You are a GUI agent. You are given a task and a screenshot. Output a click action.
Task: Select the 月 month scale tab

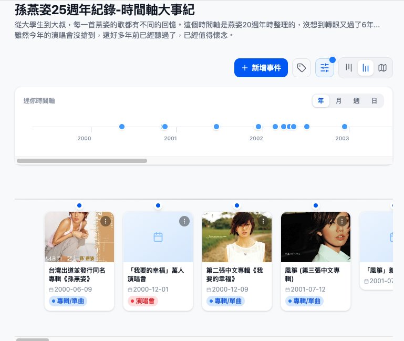click(338, 100)
